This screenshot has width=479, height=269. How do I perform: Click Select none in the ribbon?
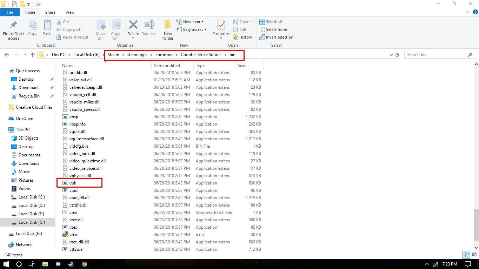click(x=273, y=29)
